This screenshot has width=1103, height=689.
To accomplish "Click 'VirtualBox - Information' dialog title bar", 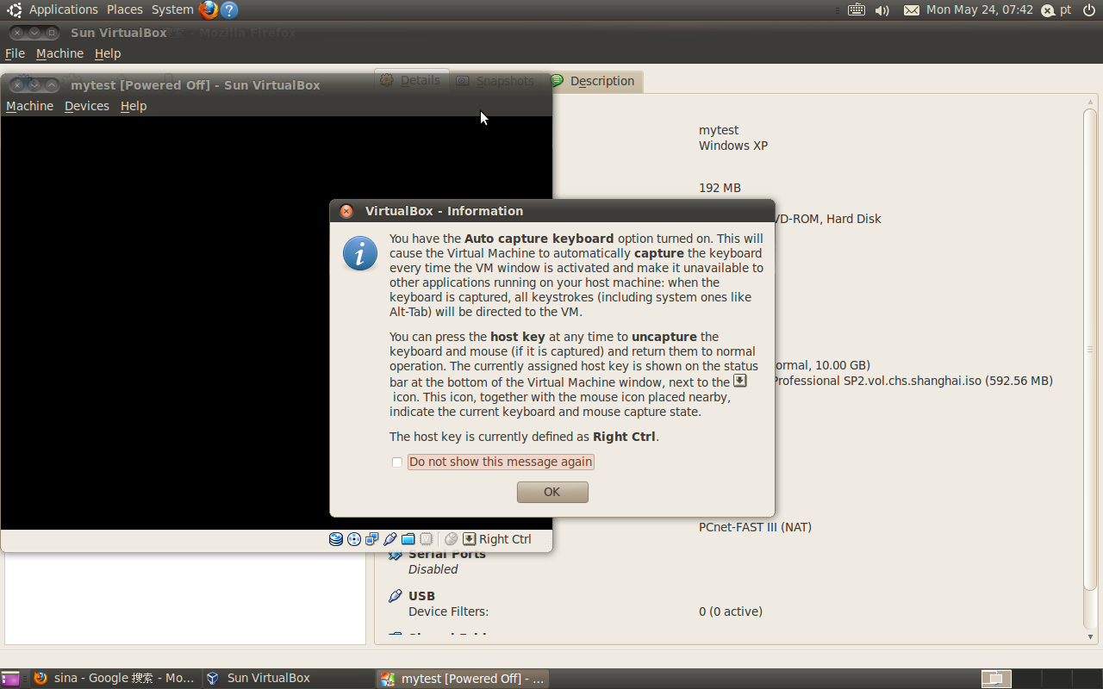I will pos(552,211).
